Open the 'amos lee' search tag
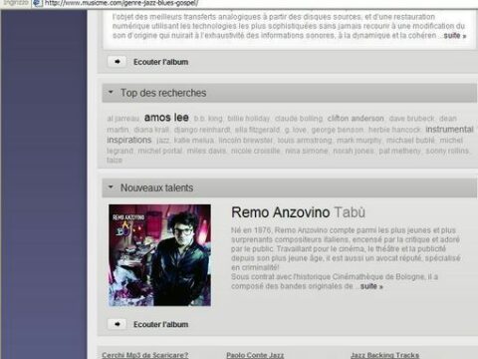 click(166, 118)
